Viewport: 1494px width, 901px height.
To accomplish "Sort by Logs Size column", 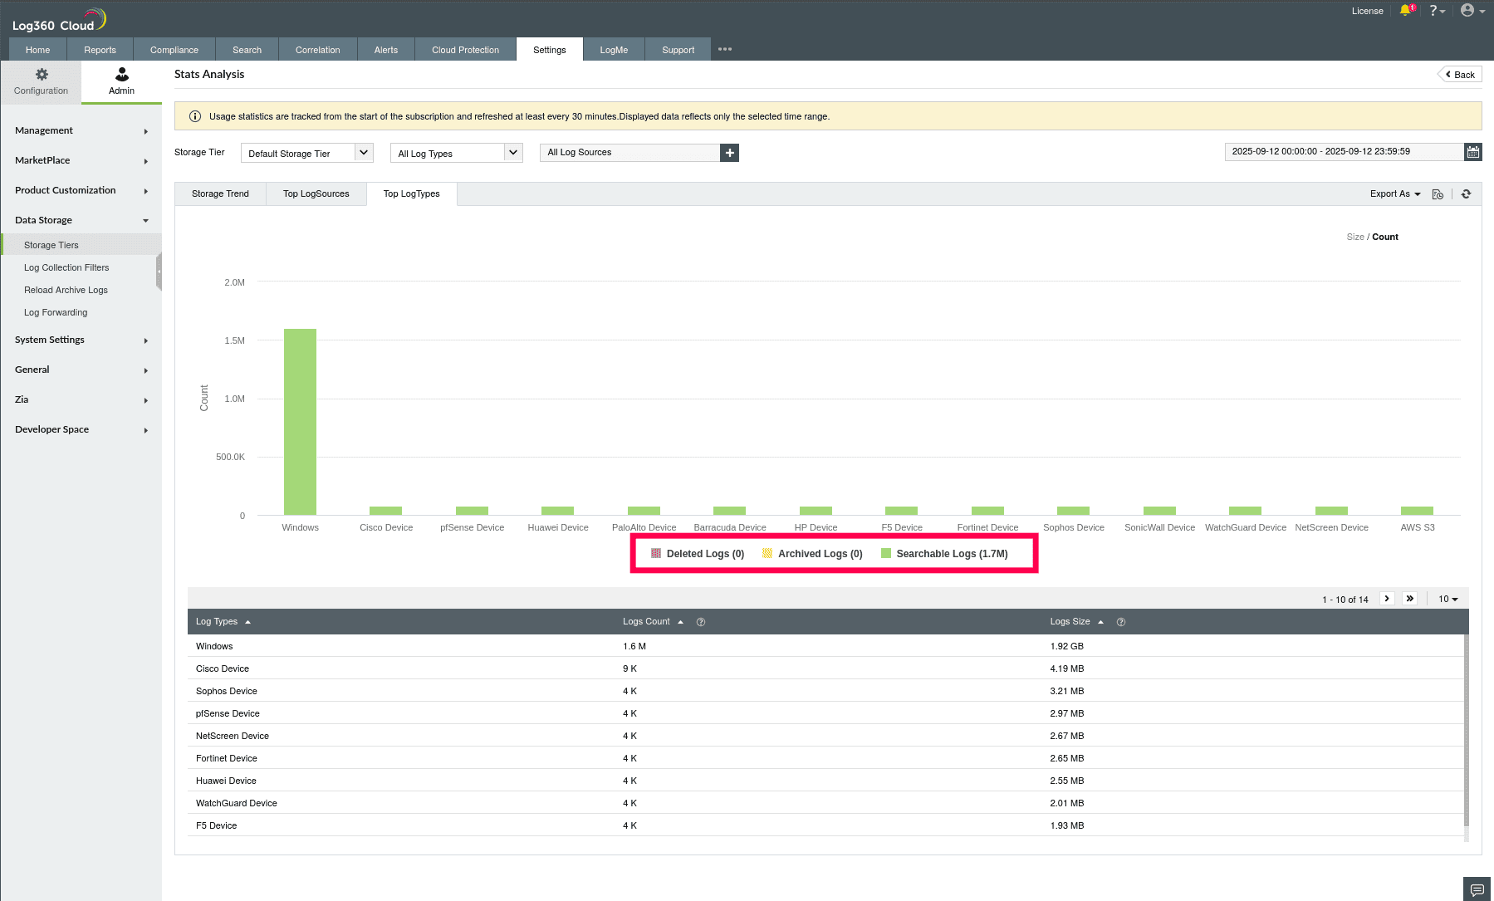I will point(1076,622).
